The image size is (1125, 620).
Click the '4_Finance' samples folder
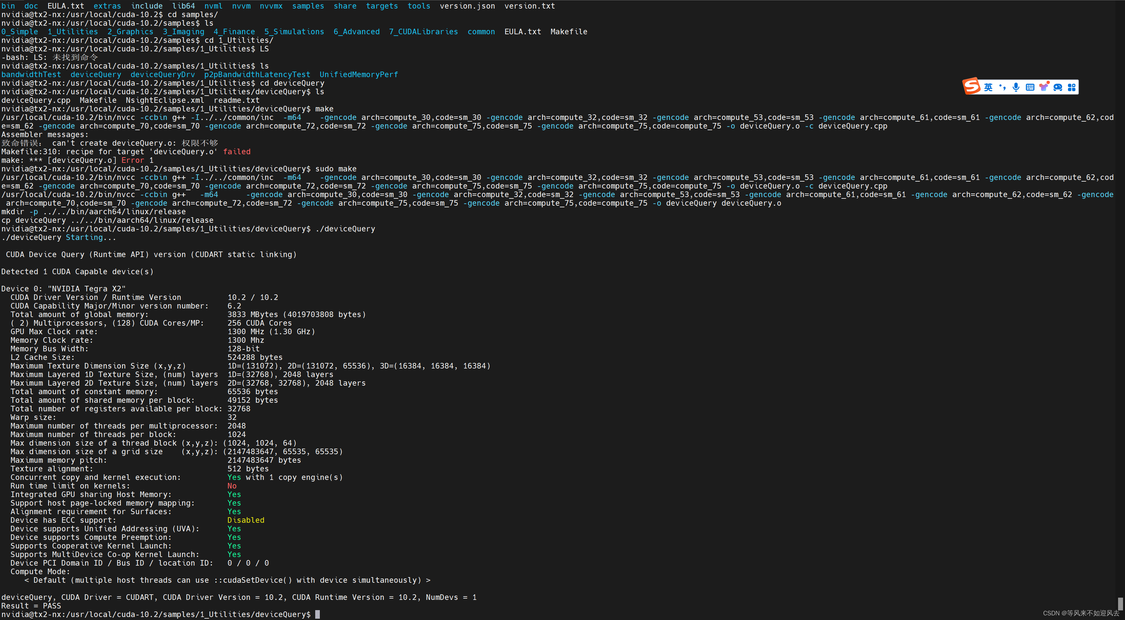point(234,32)
